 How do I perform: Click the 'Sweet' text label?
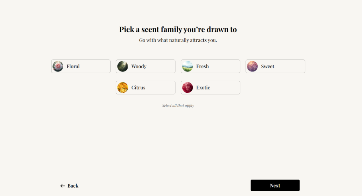(x=268, y=66)
